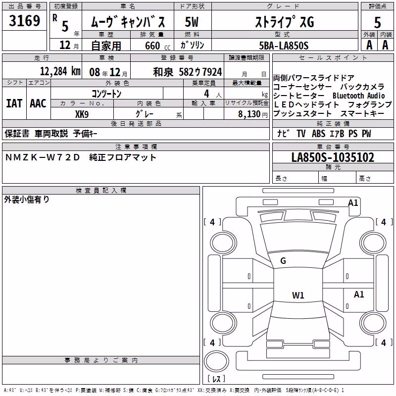Click the seating capacity value 4 人
The height and width of the screenshot is (396, 396).
[x=212, y=94]
